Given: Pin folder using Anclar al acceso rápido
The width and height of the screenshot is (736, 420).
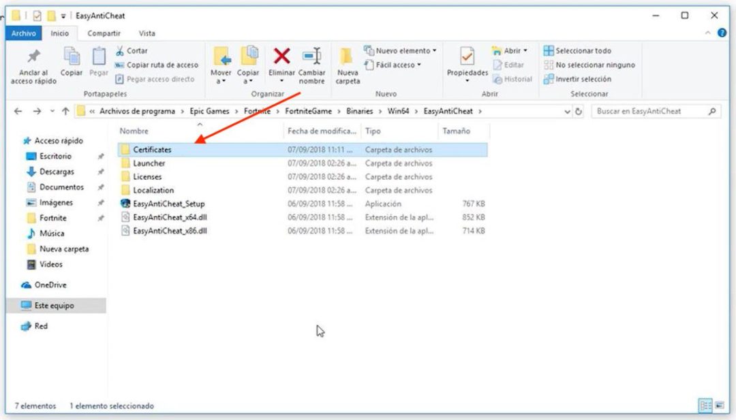Looking at the screenshot, I should point(32,63).
